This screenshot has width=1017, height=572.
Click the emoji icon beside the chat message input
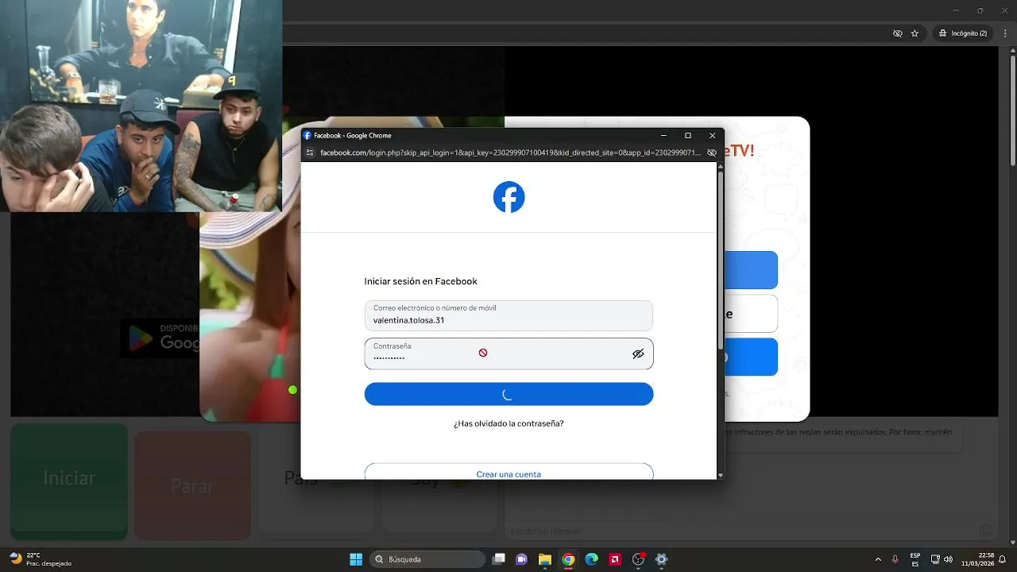click(986, 531)
